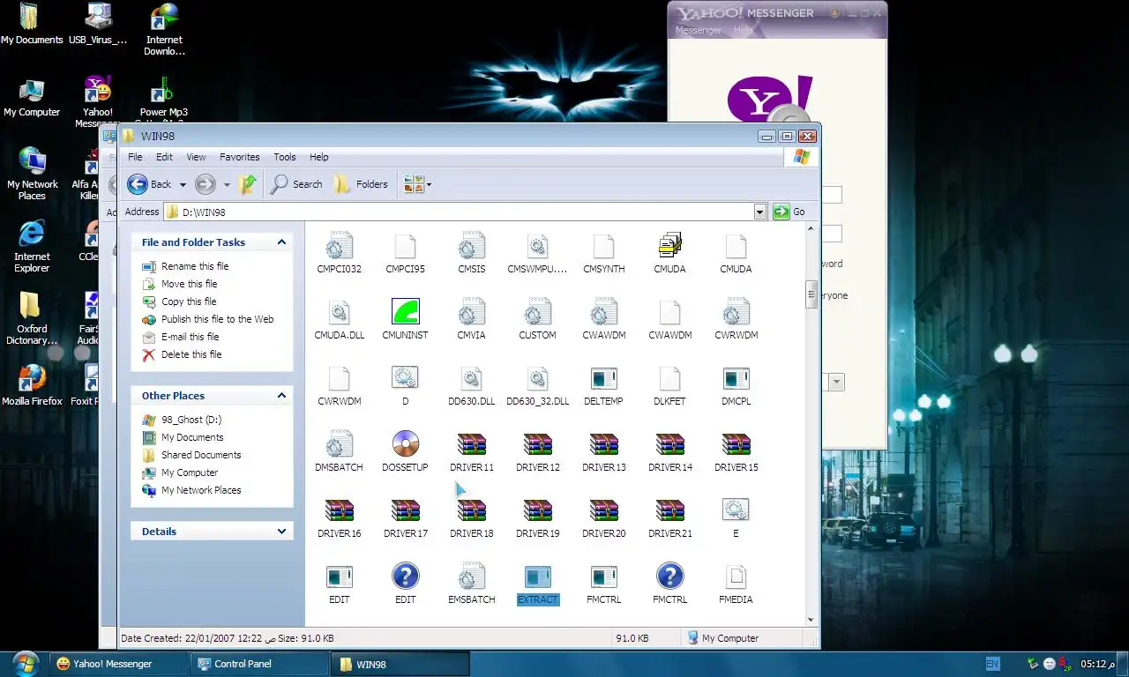This screenshot has height=677, width=1129.
Task: Open Internet Explorer desktop icon
Action: coord(32,246)
